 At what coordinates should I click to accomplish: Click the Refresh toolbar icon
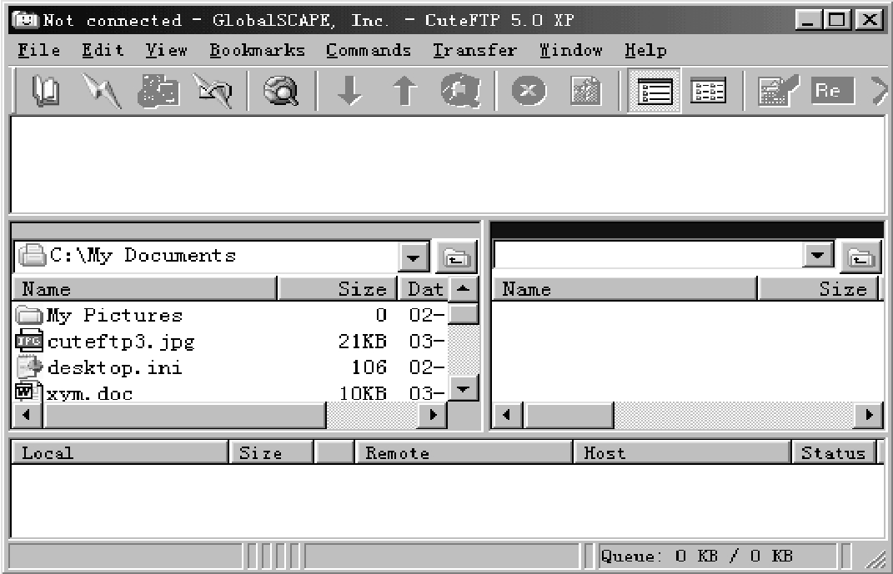click(x=461, y=91)
